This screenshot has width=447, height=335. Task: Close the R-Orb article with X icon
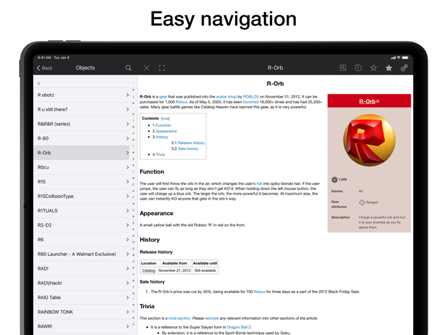146,68
